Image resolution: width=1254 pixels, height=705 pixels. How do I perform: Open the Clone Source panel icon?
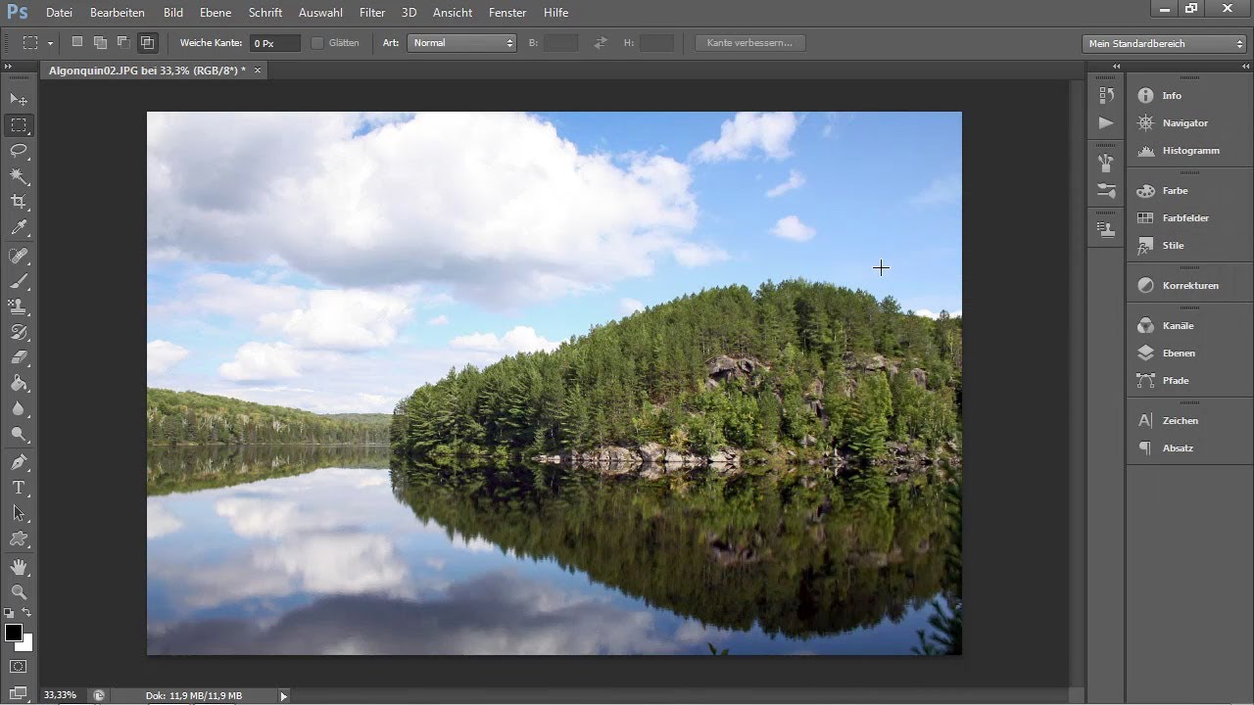pyautogui.click(x=1106, y=230)
